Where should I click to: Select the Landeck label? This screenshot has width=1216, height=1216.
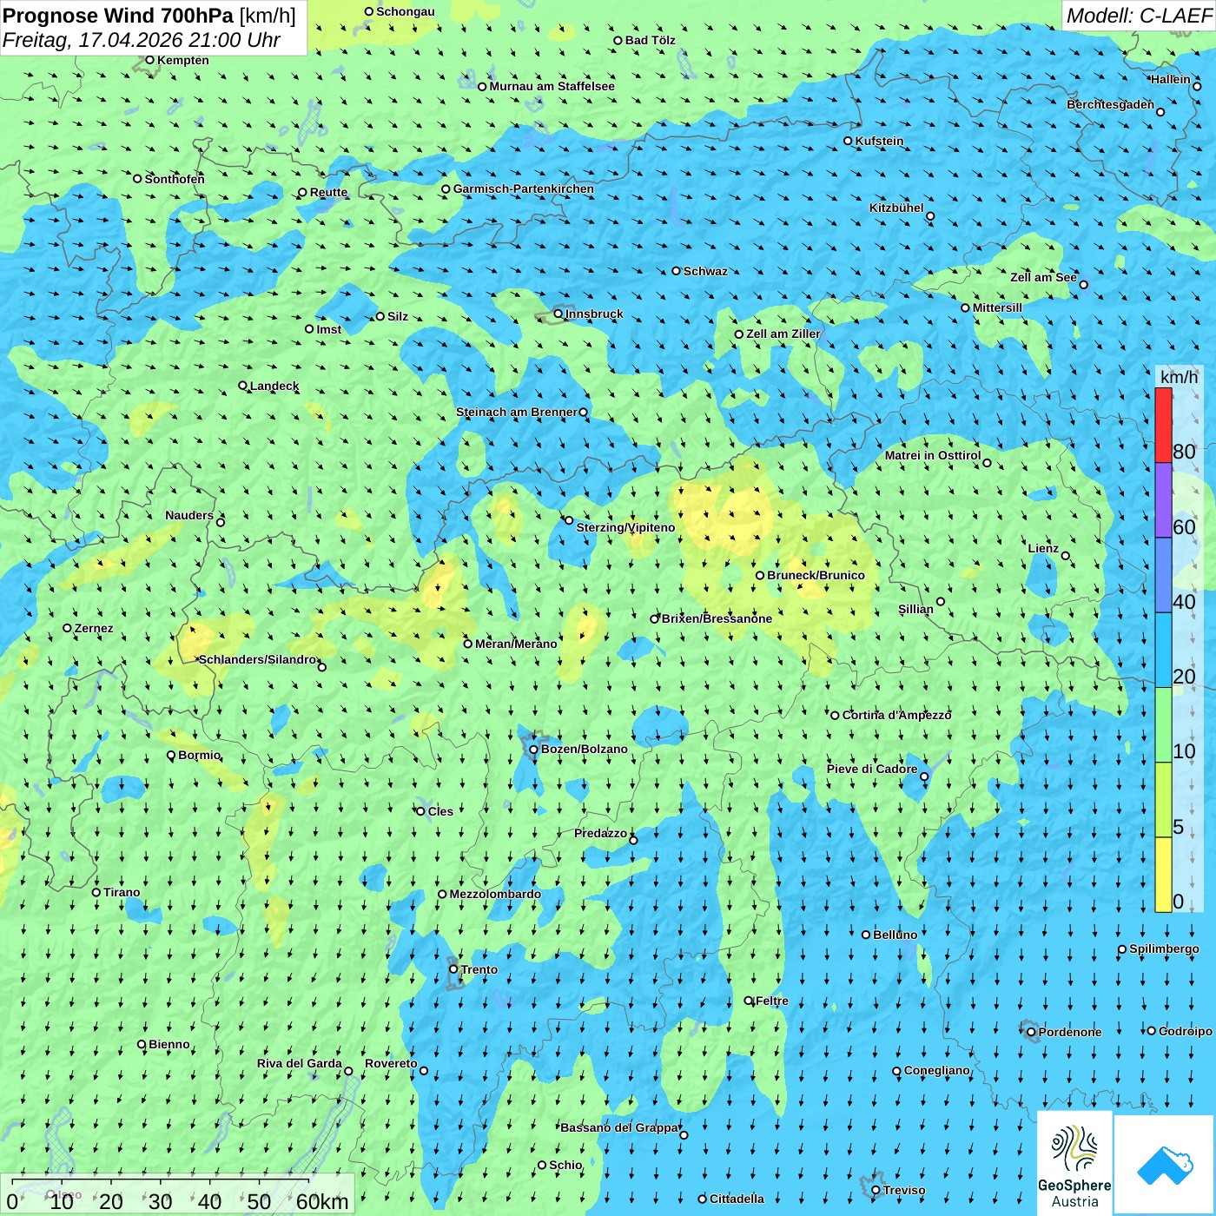[x=274, y=386]
